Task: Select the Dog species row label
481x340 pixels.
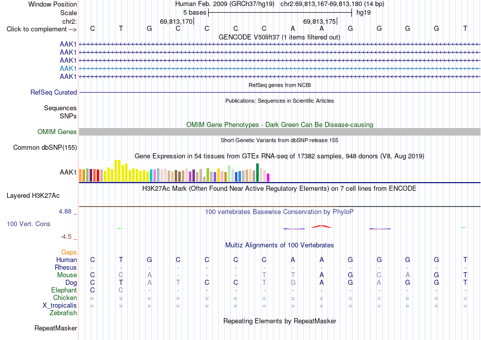Action: (71, 283)
